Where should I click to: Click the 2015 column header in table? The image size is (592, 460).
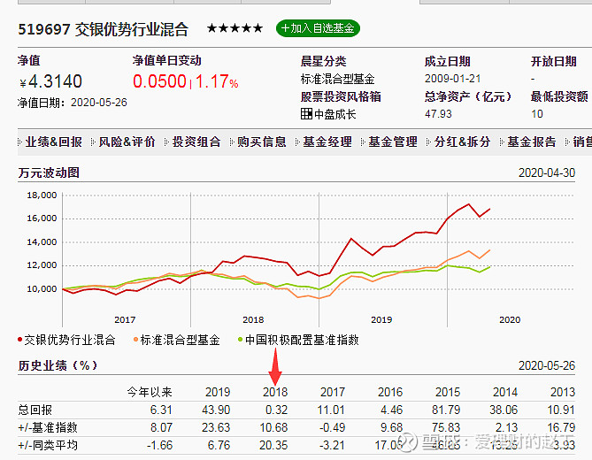pos(448,392)
